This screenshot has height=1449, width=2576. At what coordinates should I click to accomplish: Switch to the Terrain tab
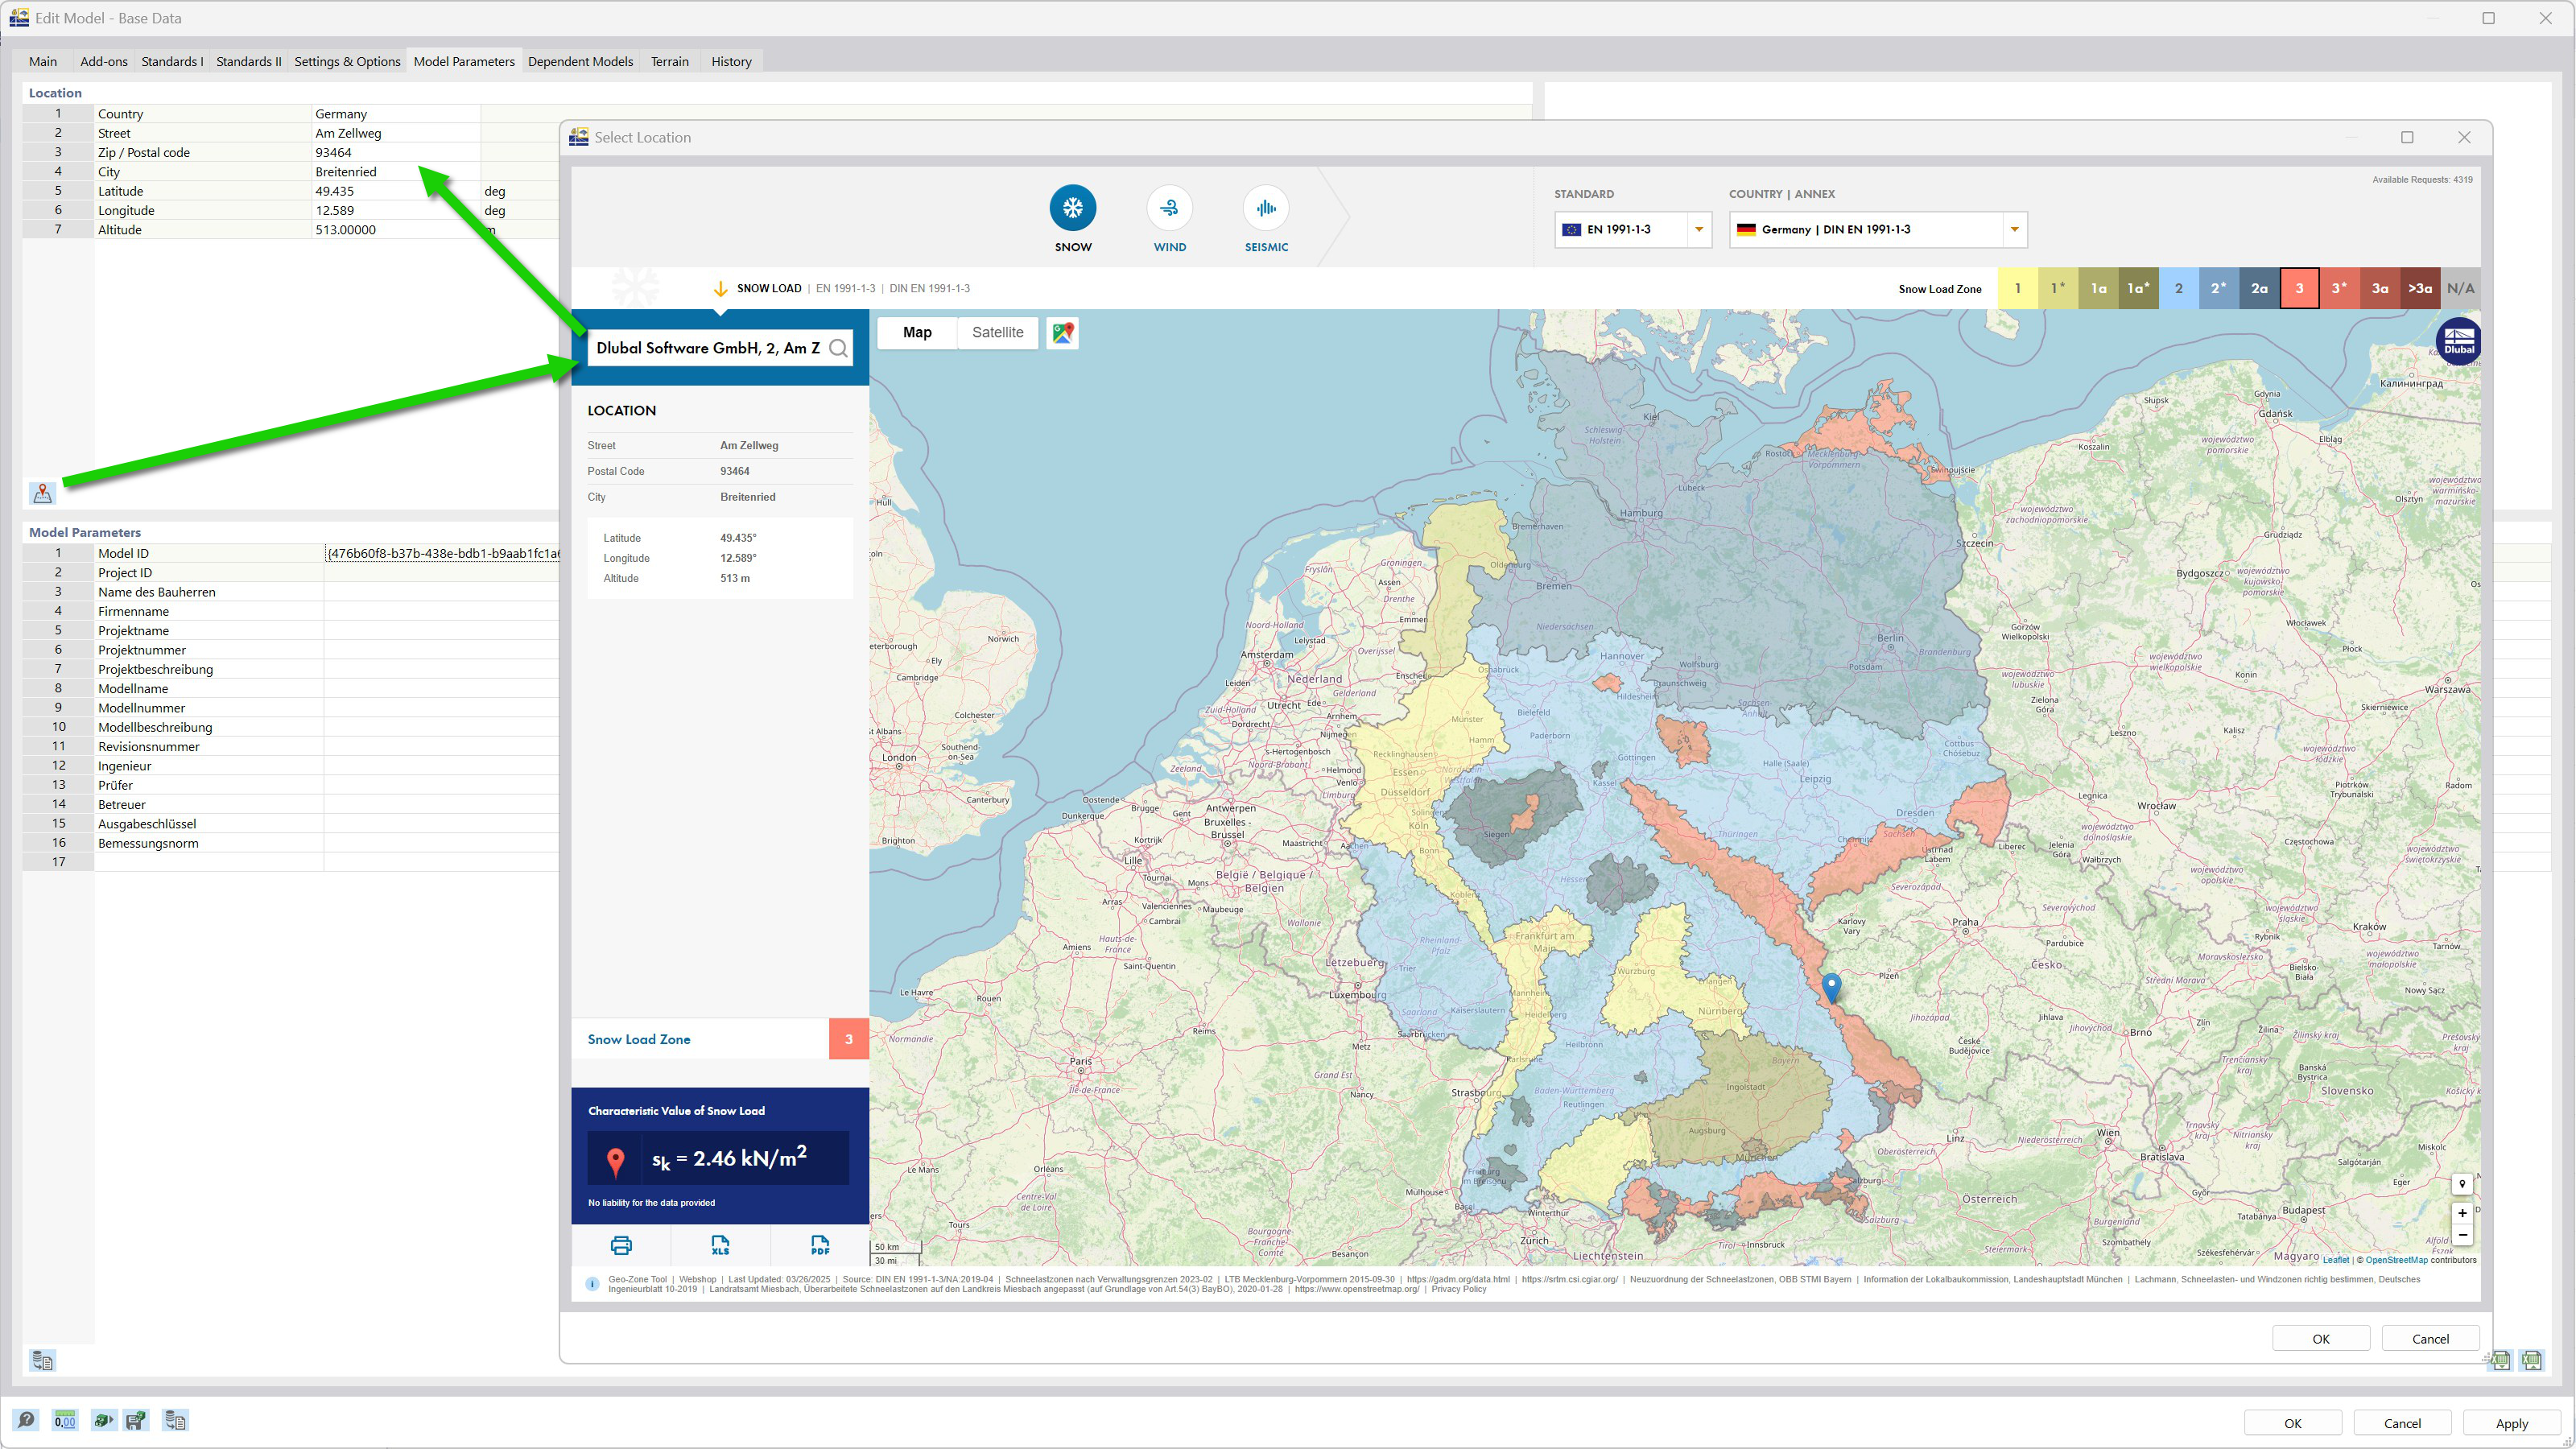(x=669, y=61)
